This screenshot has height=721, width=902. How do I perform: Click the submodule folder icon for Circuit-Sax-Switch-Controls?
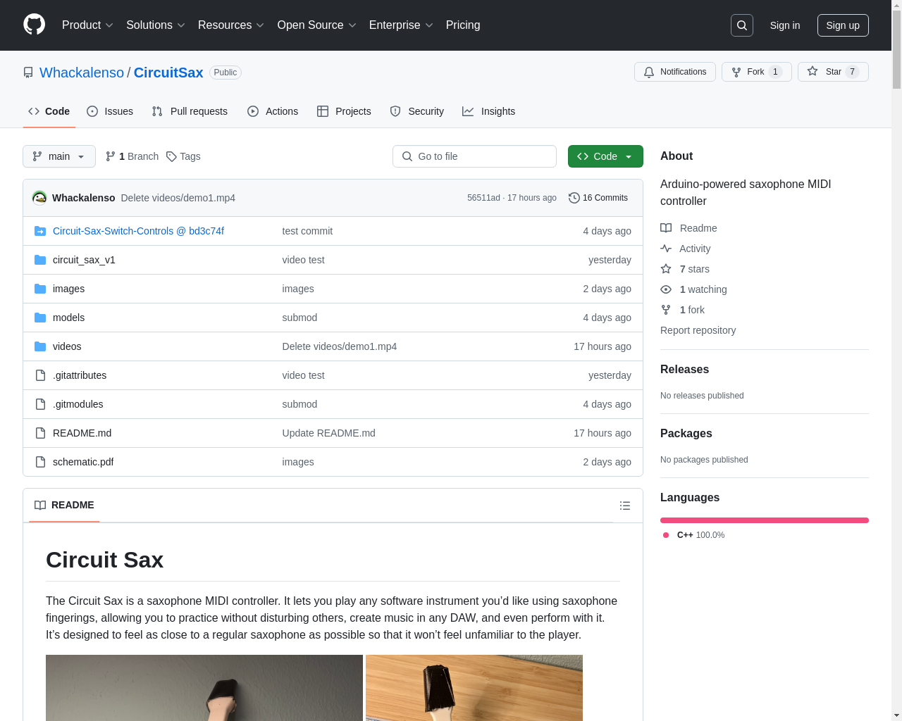(40, 231)
